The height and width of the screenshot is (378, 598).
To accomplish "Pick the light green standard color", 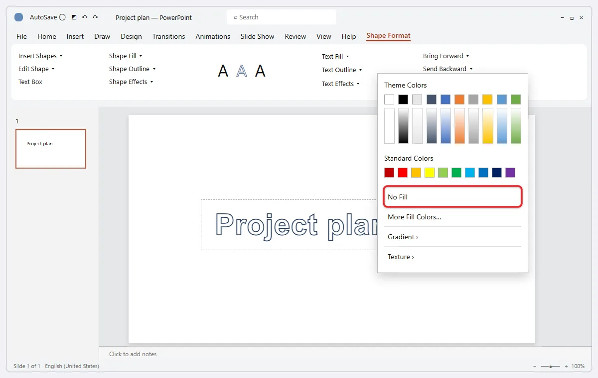I will [x=443, y=173].
